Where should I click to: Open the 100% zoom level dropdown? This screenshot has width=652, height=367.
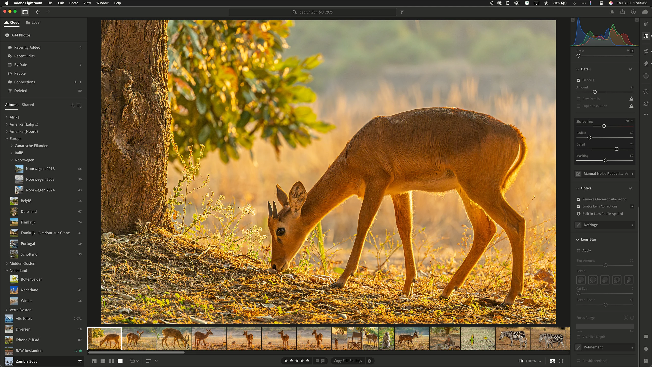click(x=540, y=361)
